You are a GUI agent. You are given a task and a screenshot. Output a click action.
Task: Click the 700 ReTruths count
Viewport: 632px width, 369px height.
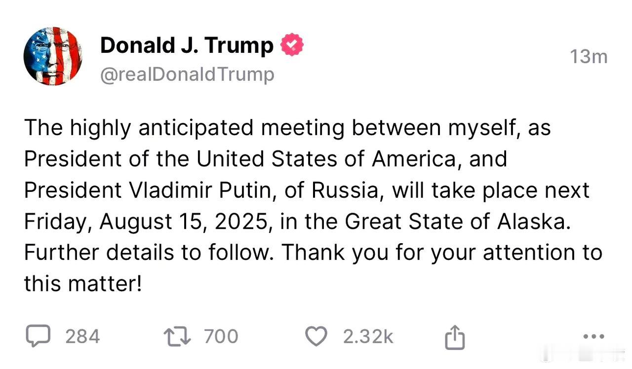(x=221, y=336)
